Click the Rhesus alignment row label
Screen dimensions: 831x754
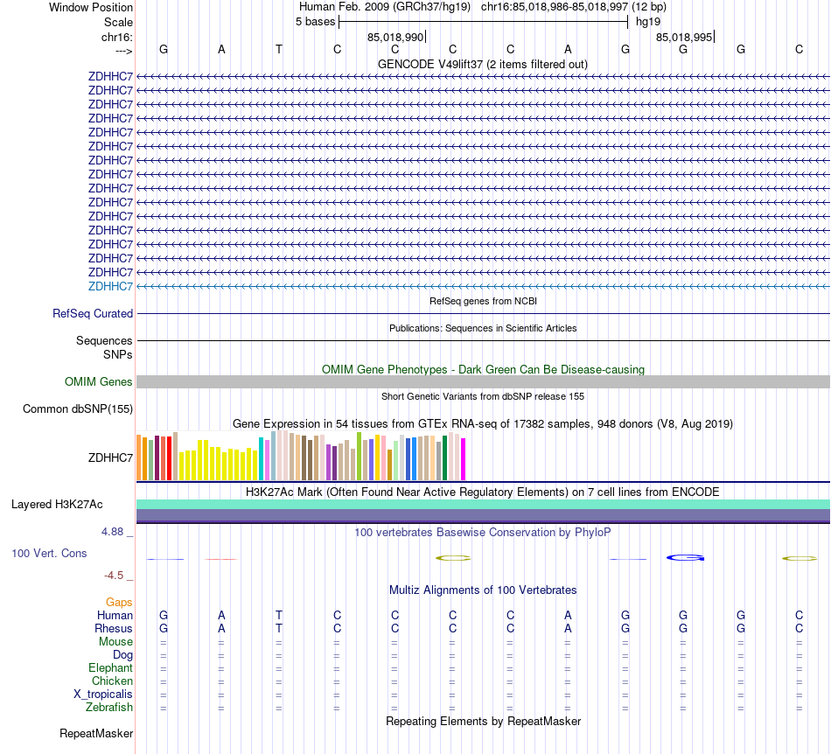pyautogui.click(x=114, y=628)
